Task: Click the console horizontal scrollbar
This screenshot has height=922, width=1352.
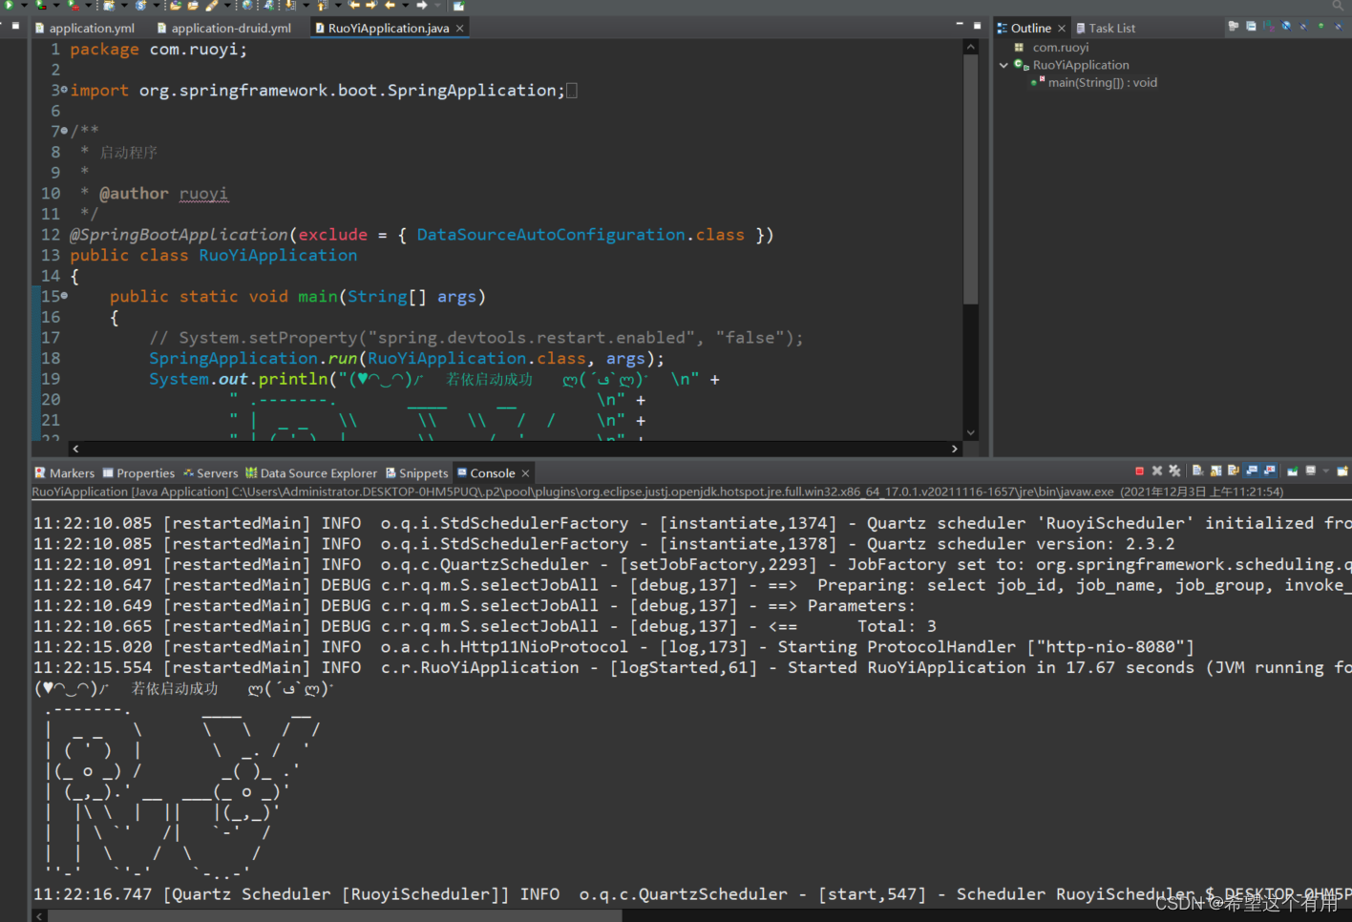Action: coord(334,915)
